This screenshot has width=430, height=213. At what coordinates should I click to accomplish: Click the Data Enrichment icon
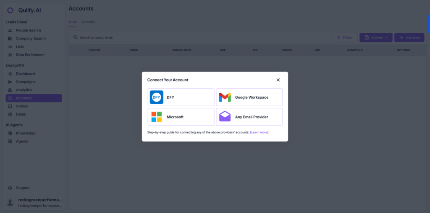[10, 55]
